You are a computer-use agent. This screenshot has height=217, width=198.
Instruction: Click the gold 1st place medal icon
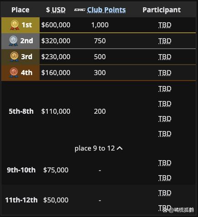click(x=15, y=25)
